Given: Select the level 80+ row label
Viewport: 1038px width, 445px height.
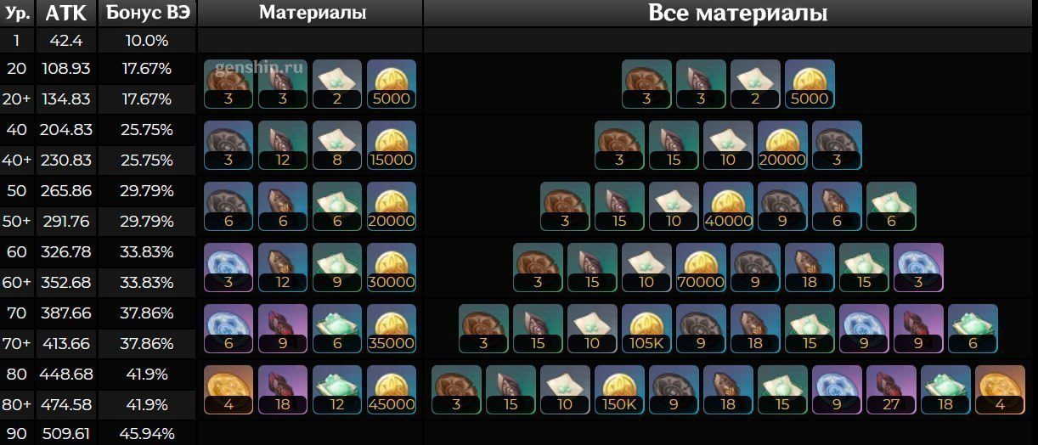Looking at the screenshot, I should pos(18,404).
